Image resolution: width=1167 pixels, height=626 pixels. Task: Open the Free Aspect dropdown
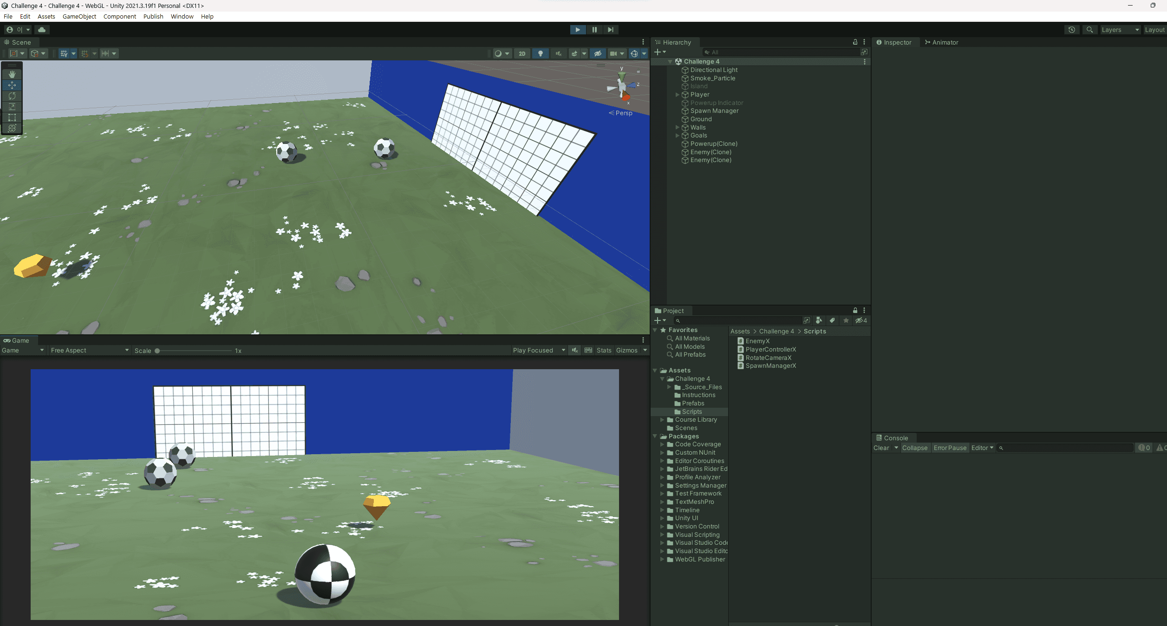click(x=89, y=351)
